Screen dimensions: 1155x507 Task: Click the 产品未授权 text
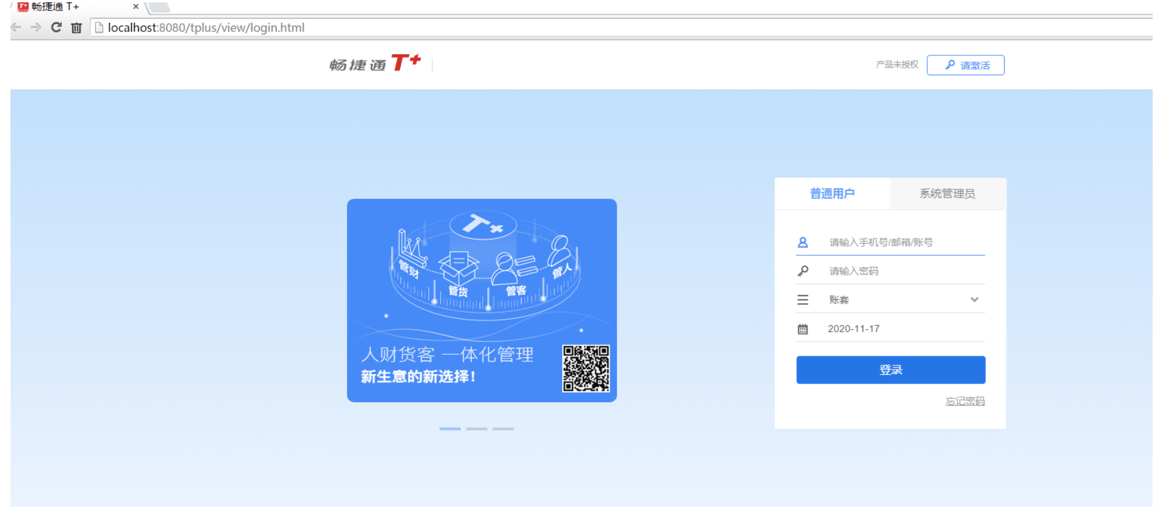coord(897,65)
